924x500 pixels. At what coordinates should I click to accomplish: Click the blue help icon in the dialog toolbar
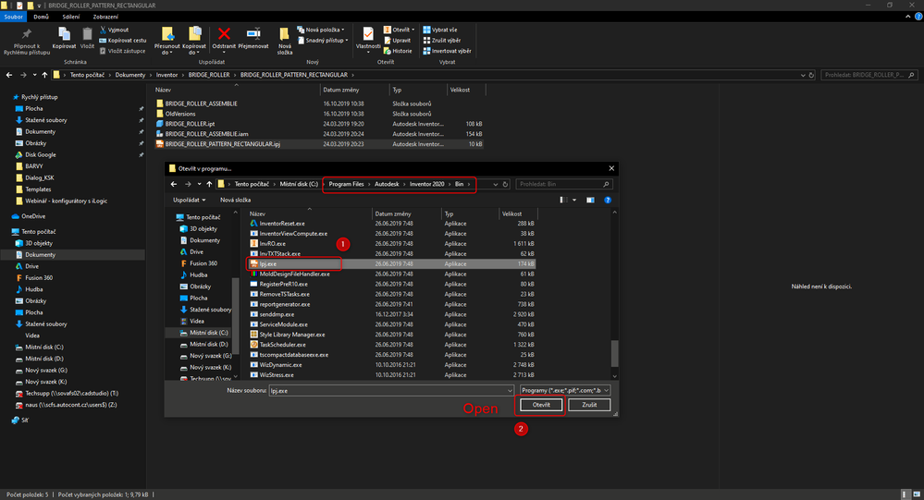click(608, 200)
